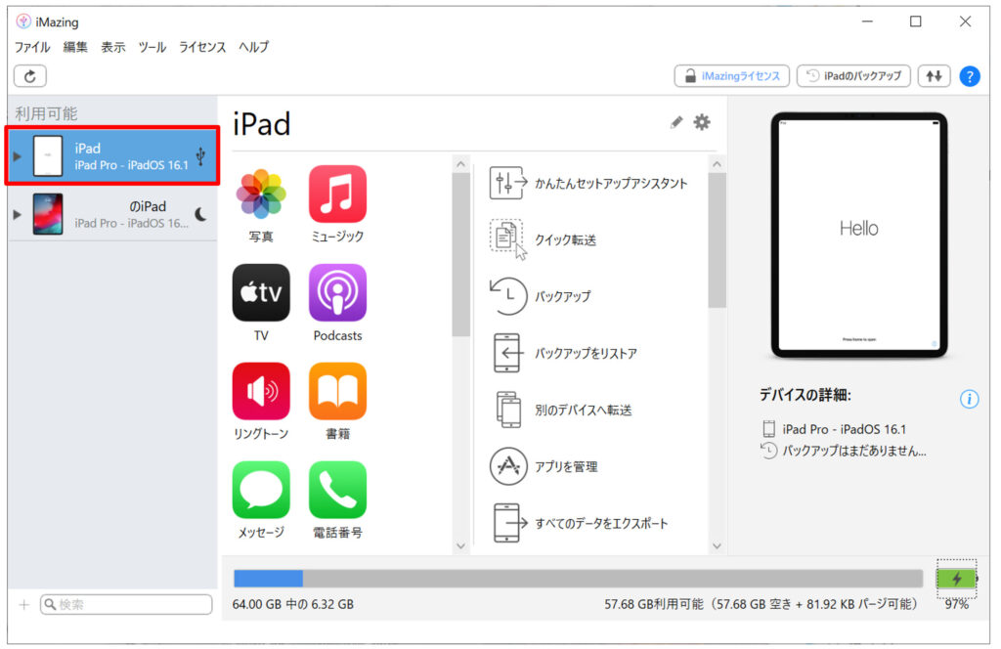Click the 検索 search field

(126, 604)
